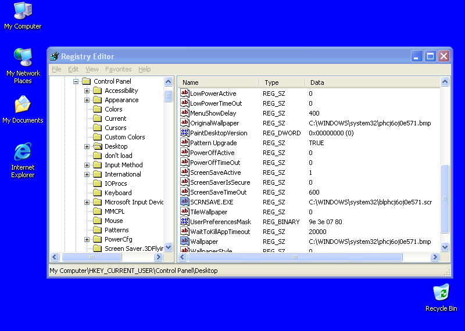Click the Wallpaper value icon
The width and height of the screenshot is (465, 331).
(x=184, y=241)
